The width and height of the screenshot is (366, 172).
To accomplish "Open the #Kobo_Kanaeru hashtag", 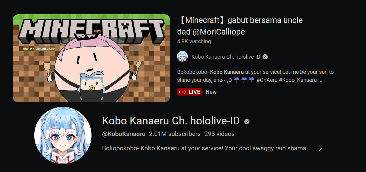I will [298, 80].
